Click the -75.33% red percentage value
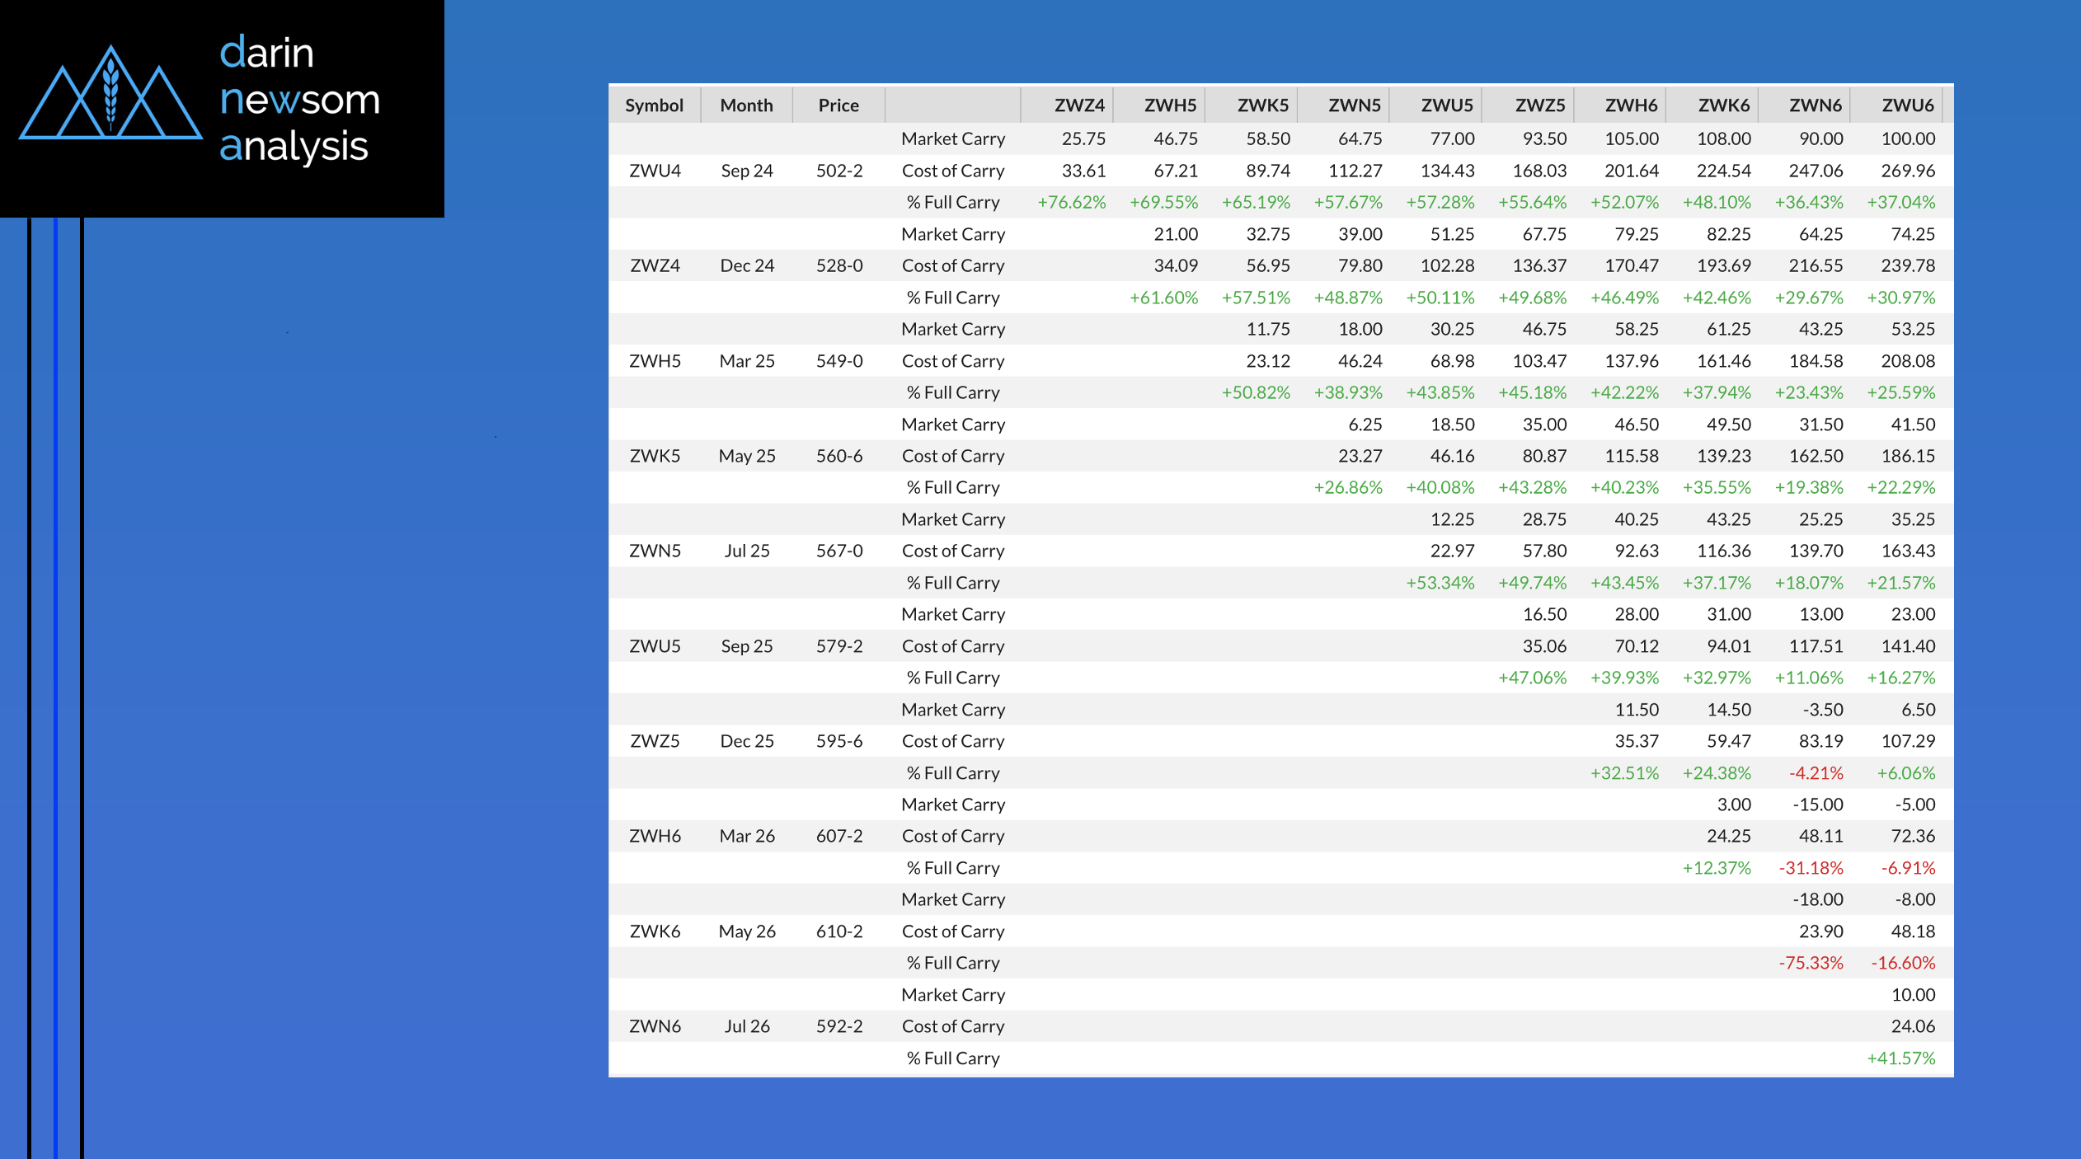Screen dimensions: 2081x1159 (1811, 963)
